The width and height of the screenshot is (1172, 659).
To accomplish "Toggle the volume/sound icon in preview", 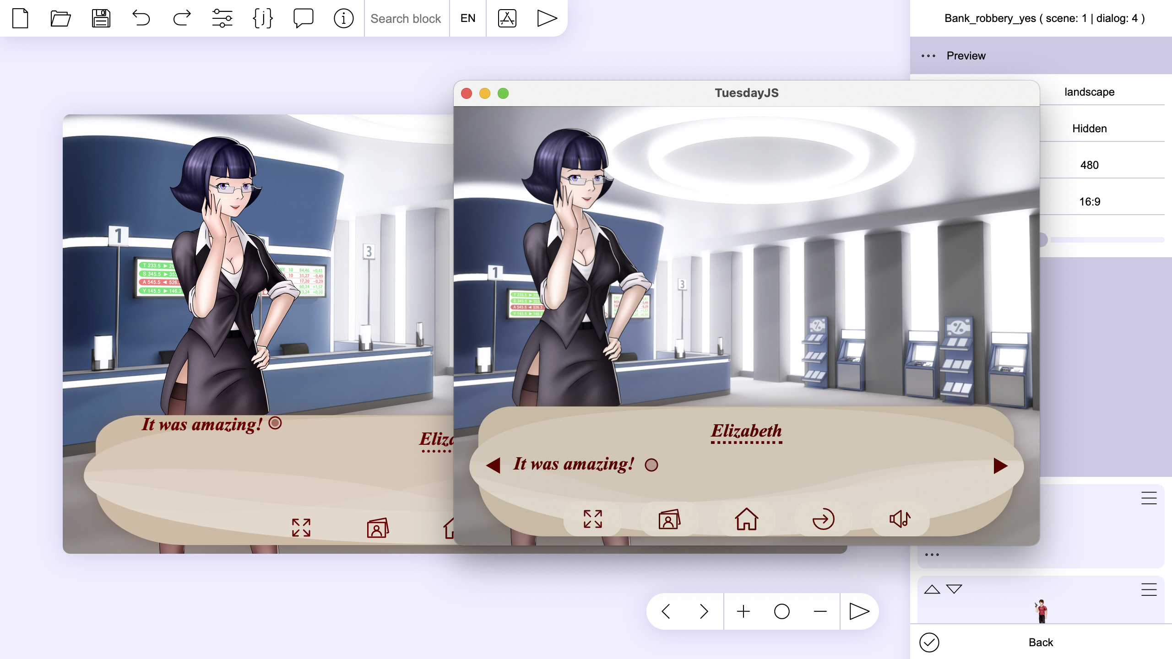I will pos(900,518).
